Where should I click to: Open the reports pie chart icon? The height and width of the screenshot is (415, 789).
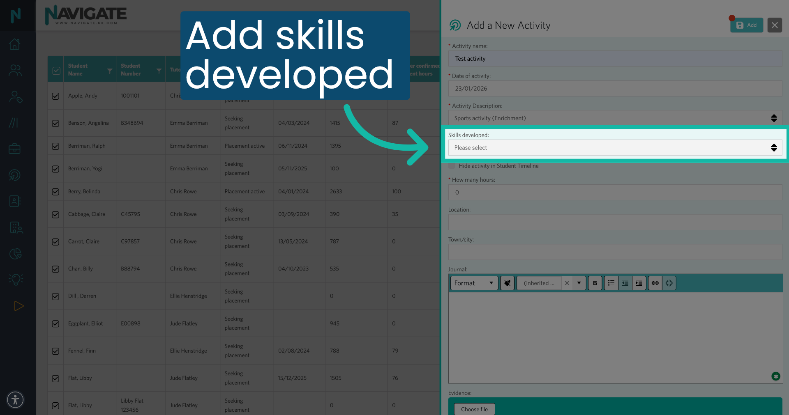[x=15, y=253]
